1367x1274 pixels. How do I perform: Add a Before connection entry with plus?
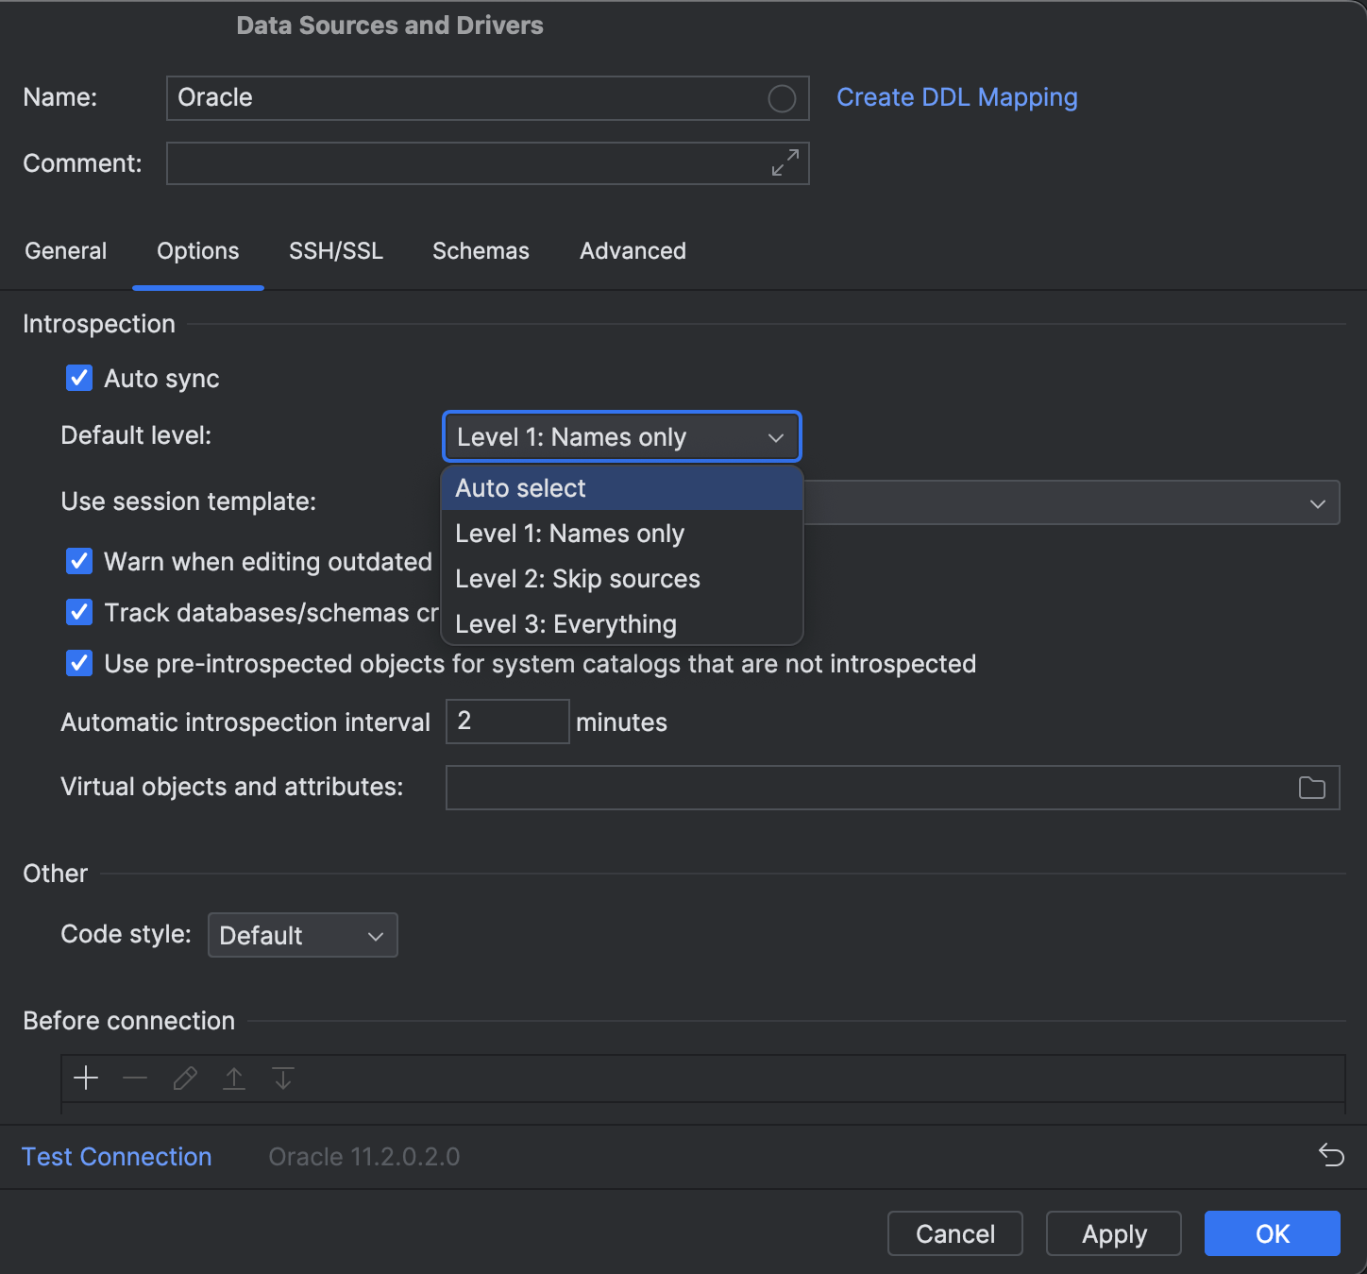pyautogui.click(x=86, y=1078)
